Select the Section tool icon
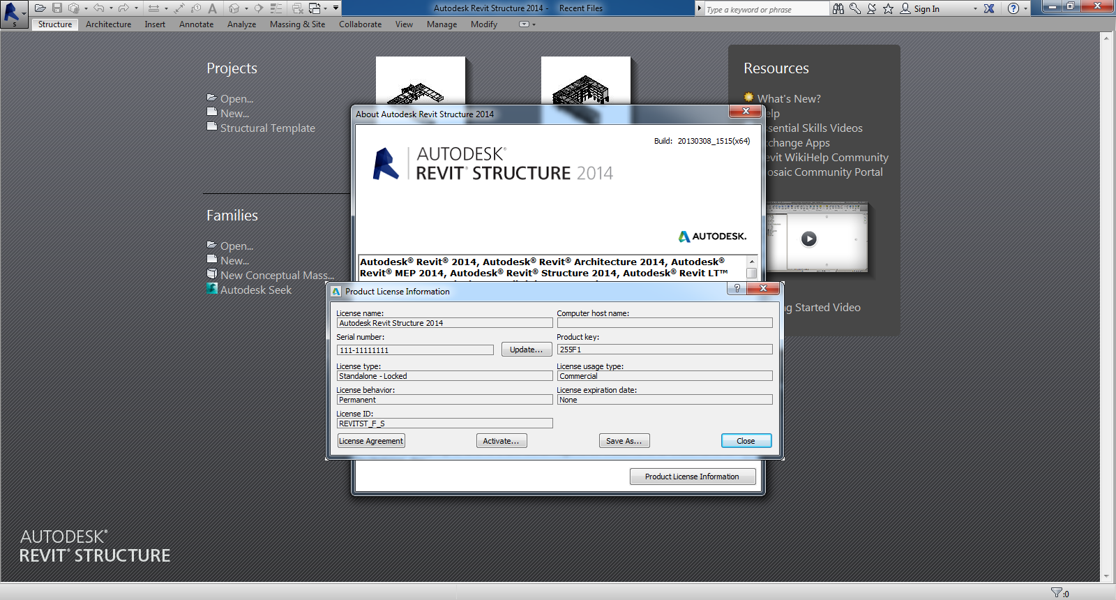This screenshot has height=600, width=1116. pos(258,8)
